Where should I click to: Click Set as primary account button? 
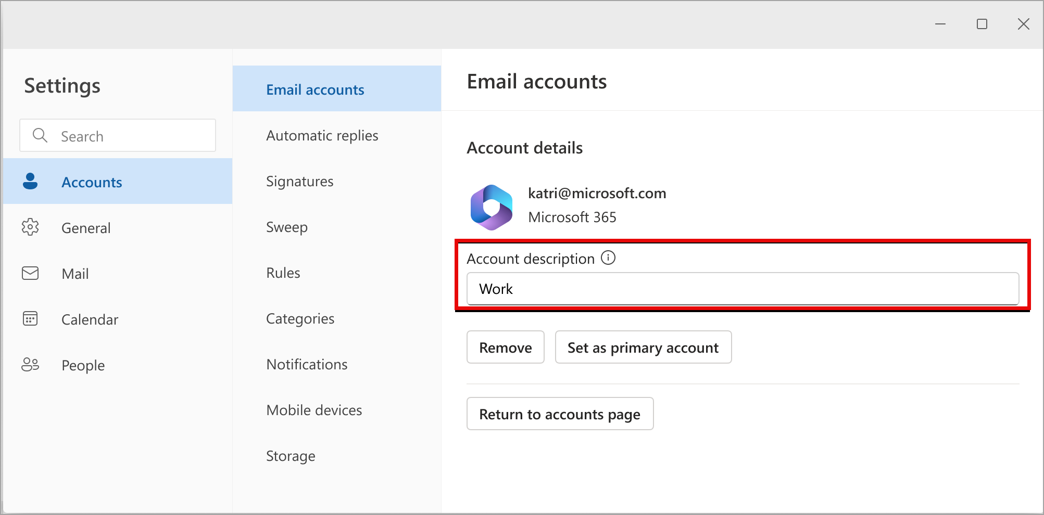click(x=643, y=347)
